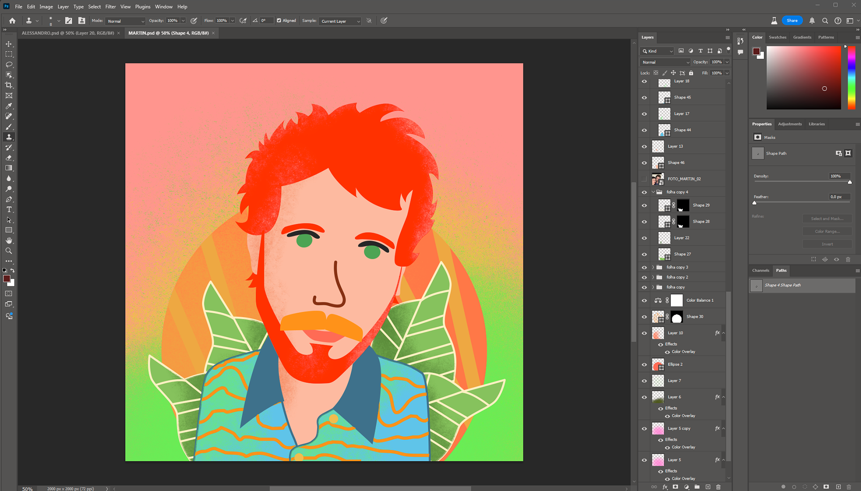Open the Sample source dropdown

[340, 21]
